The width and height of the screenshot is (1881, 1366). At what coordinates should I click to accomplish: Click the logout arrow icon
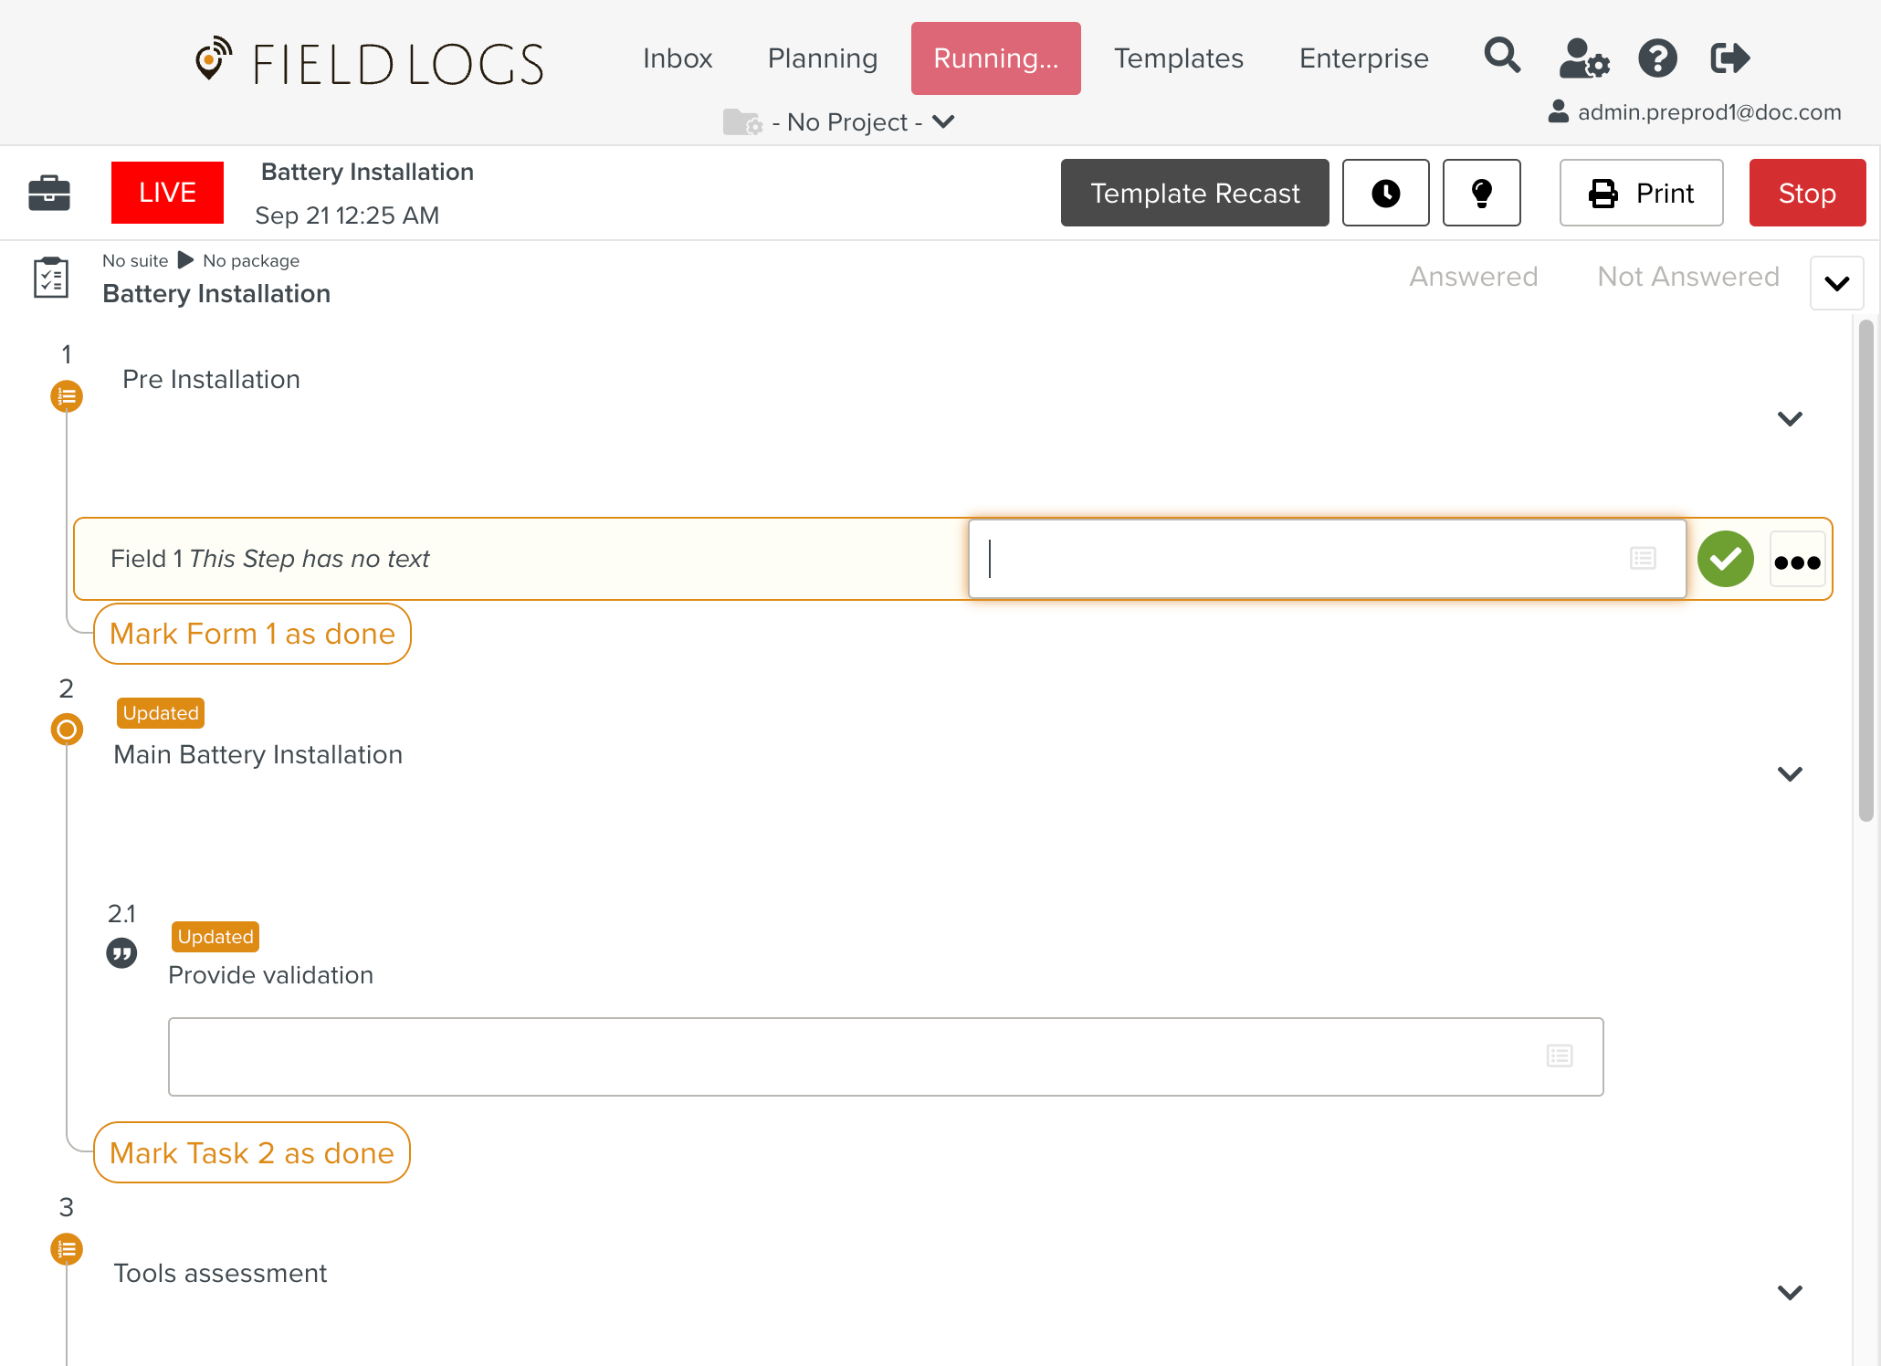click(1729, 58)
